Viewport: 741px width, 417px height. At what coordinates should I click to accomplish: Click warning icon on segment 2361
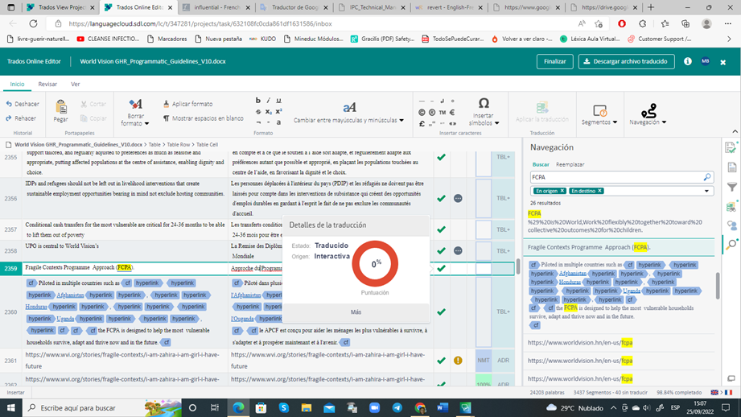[x=458, y=361]
